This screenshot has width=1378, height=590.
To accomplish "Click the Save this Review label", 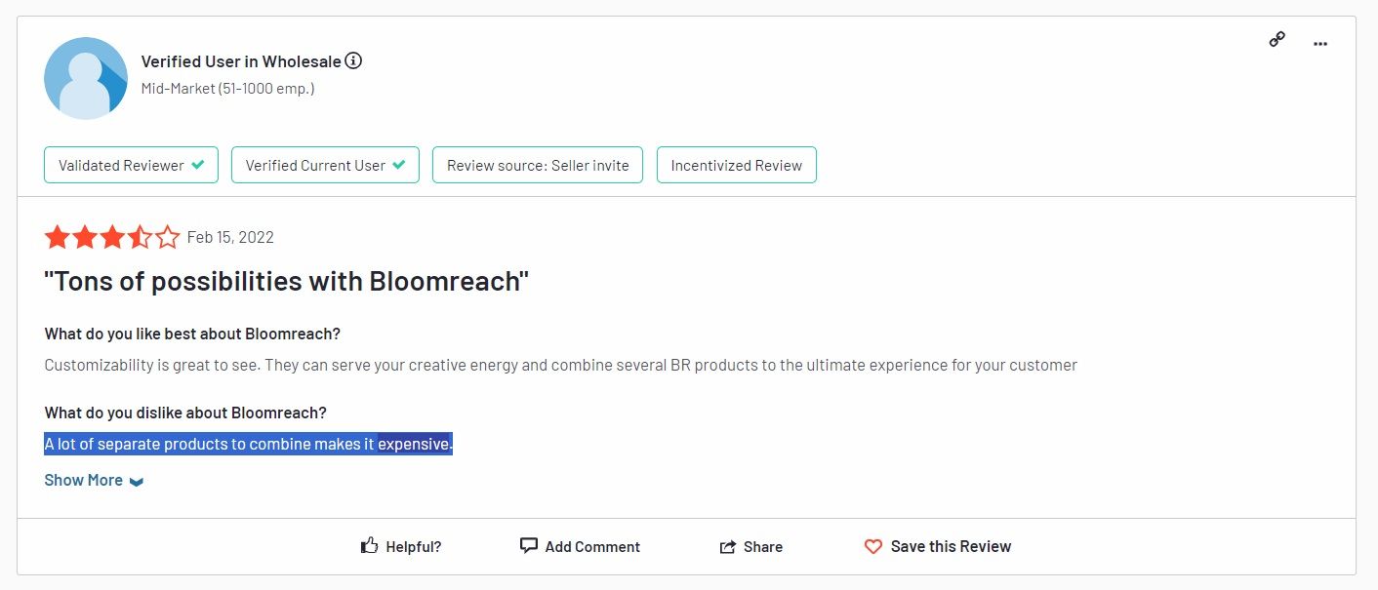I will pyautogui.click(x=951, y=546).
